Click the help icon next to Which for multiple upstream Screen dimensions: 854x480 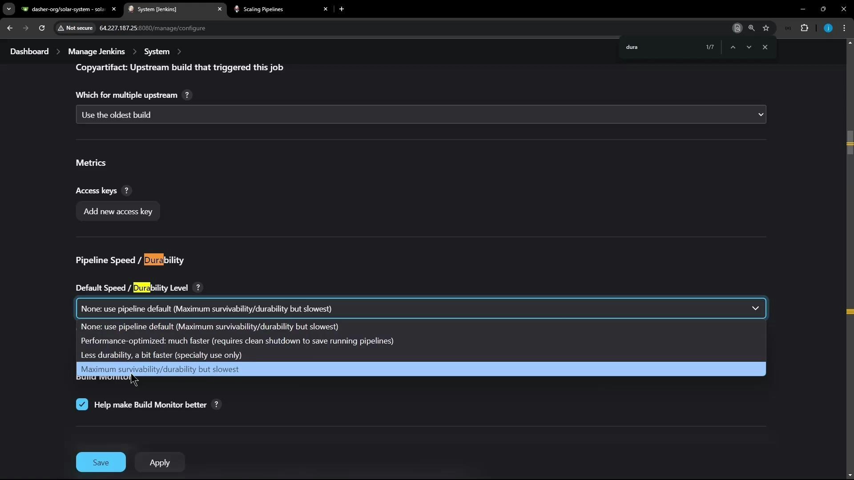(x=187, y=95)
